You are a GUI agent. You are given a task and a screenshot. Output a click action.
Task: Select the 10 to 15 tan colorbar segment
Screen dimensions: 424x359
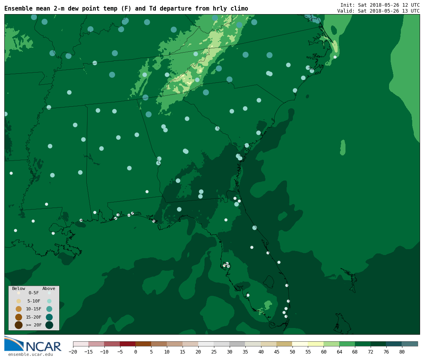coord(175,344)
